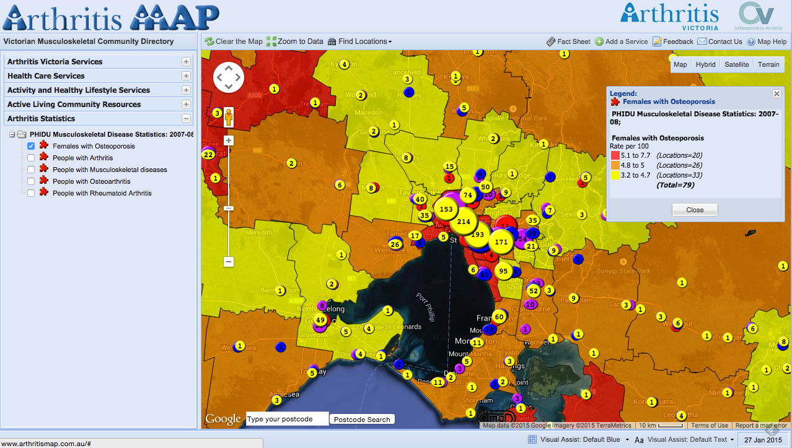This screenshot has width=792, height=448.
Task: Click the Postcode Search button
Action: pyautogui.click(x=362, y=420)
